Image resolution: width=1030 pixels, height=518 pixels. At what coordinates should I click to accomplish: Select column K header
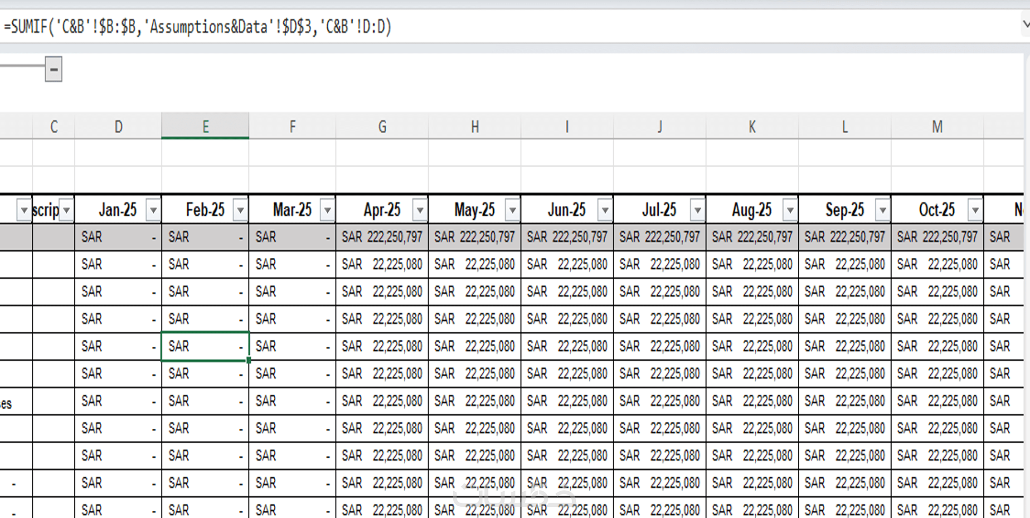pos(752,126)
